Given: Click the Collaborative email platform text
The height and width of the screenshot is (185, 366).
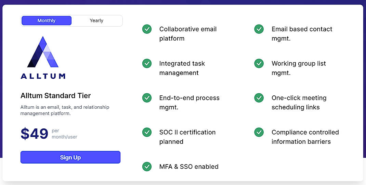Looking at the screenshot, I should [188, 34].
